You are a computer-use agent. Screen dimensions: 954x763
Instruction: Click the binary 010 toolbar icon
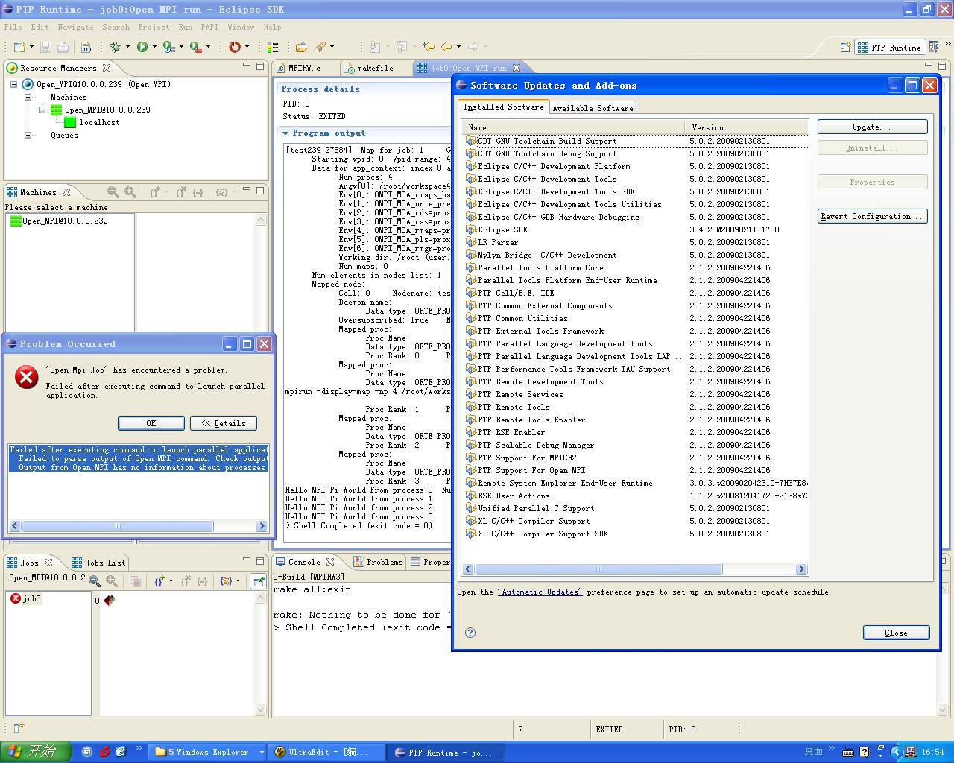tap(86, 47)
